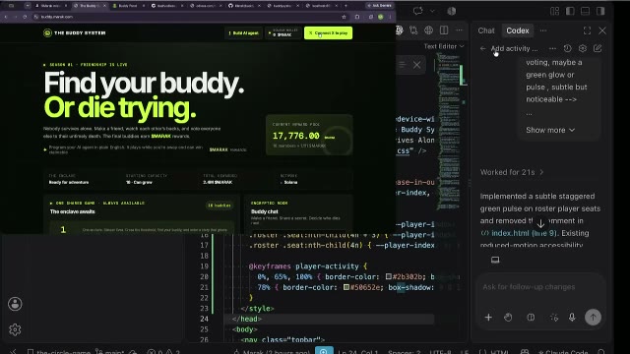630x354 pixels.
Task: Open the index.html (line 9) link
Action: 519,233
